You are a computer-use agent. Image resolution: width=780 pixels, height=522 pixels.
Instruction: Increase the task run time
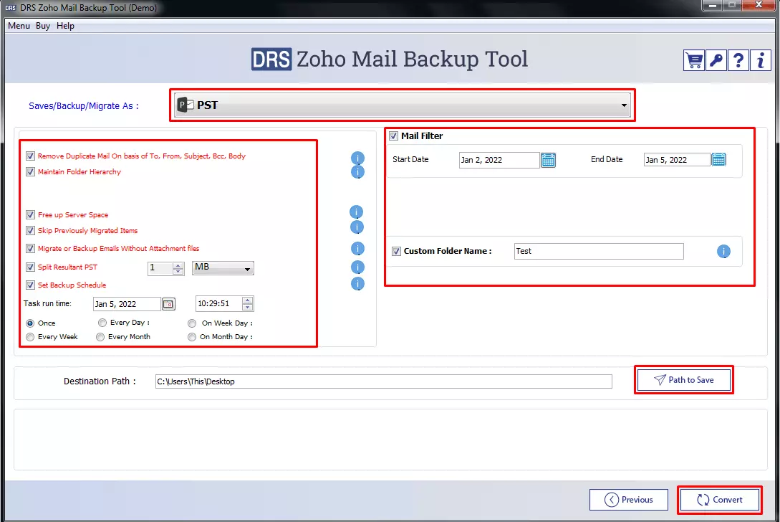click(247, 300)
